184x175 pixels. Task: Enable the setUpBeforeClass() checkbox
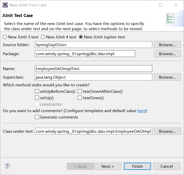37,91
